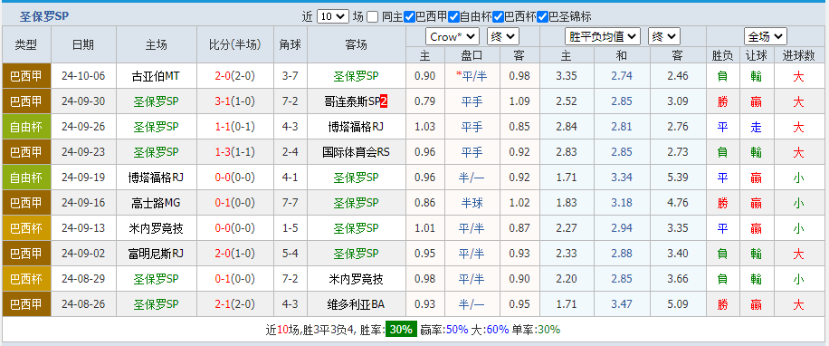Viewport: 829px width, 346px height.
Task: Click the 盘口 column header
Action: 472,55
